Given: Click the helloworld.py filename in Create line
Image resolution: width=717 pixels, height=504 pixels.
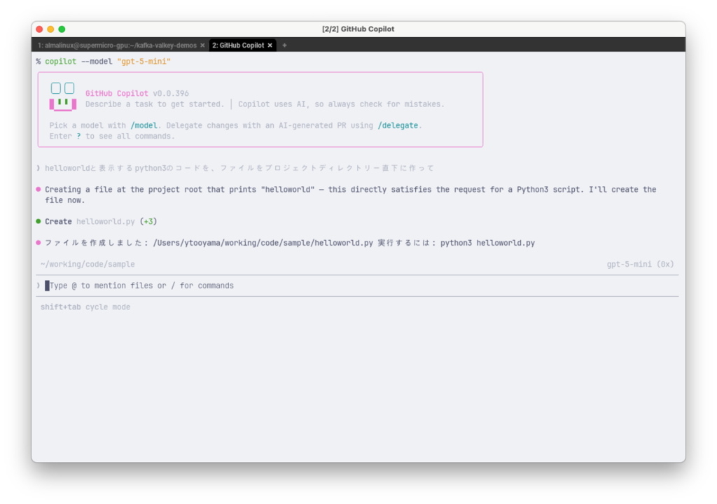Looking at the screenshot, I should pos(106,221).
